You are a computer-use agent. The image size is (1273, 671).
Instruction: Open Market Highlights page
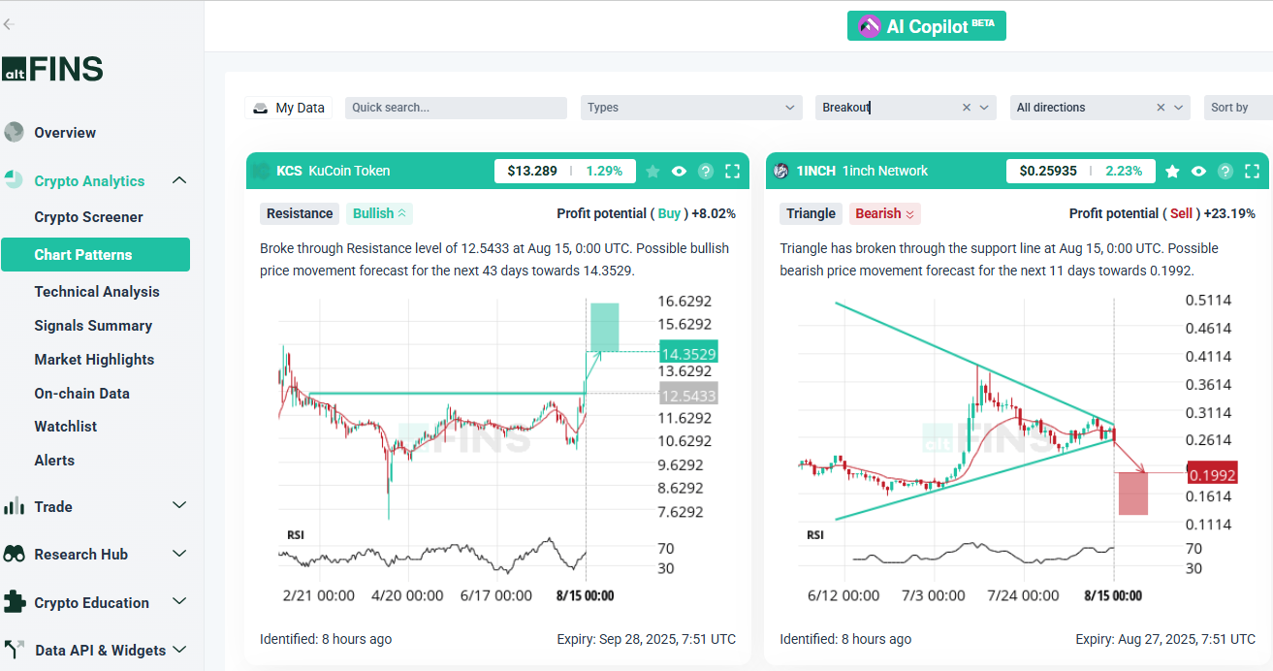click(94, 360)
